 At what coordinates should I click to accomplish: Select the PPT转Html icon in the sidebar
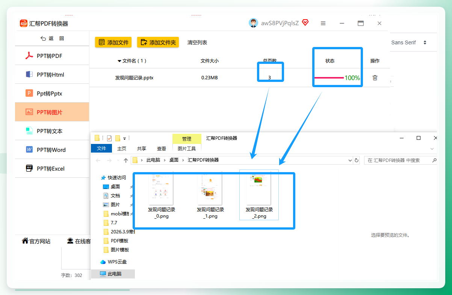[29, 74]
